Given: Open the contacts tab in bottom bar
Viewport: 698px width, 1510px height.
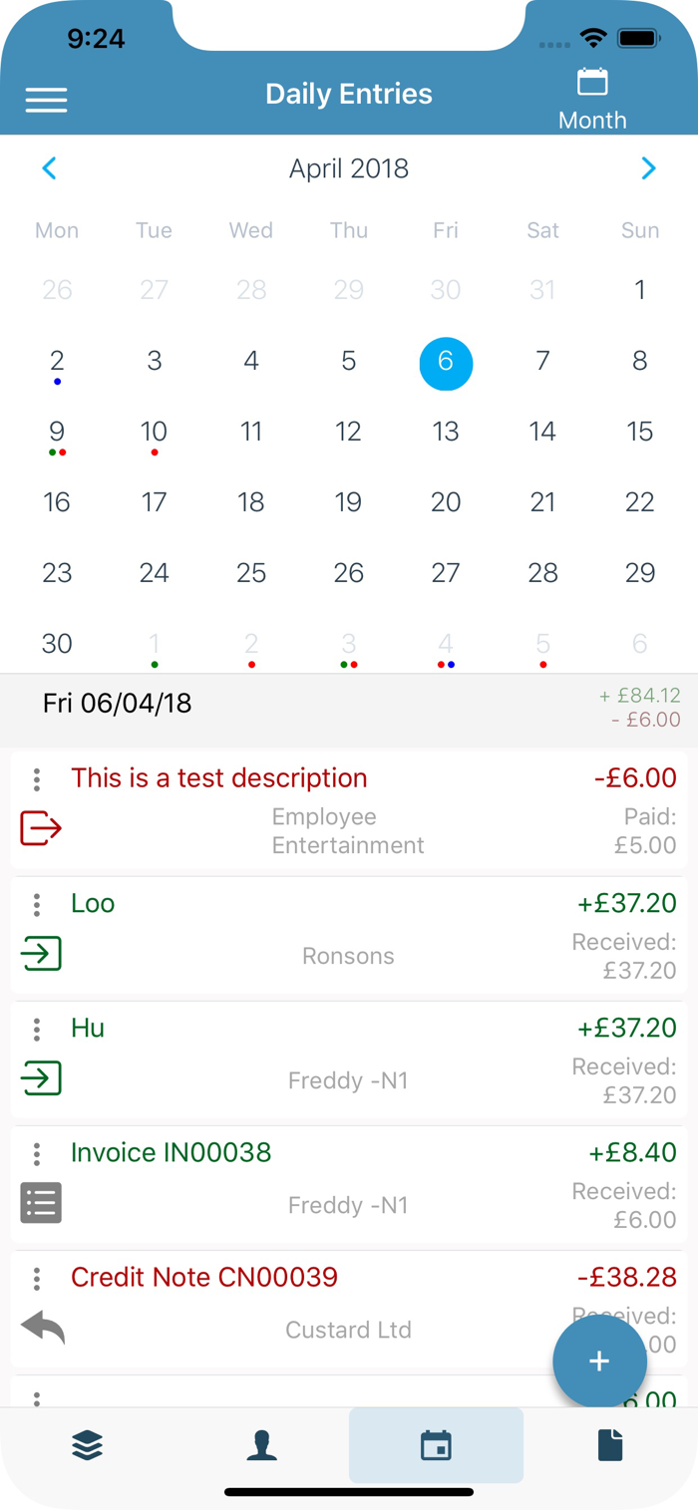Looking at the screenshot, I should [x=261, y=1445].
